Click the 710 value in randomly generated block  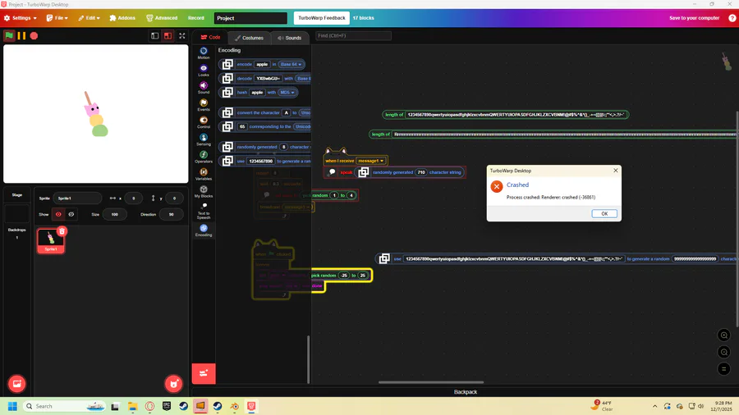(421, 172)
